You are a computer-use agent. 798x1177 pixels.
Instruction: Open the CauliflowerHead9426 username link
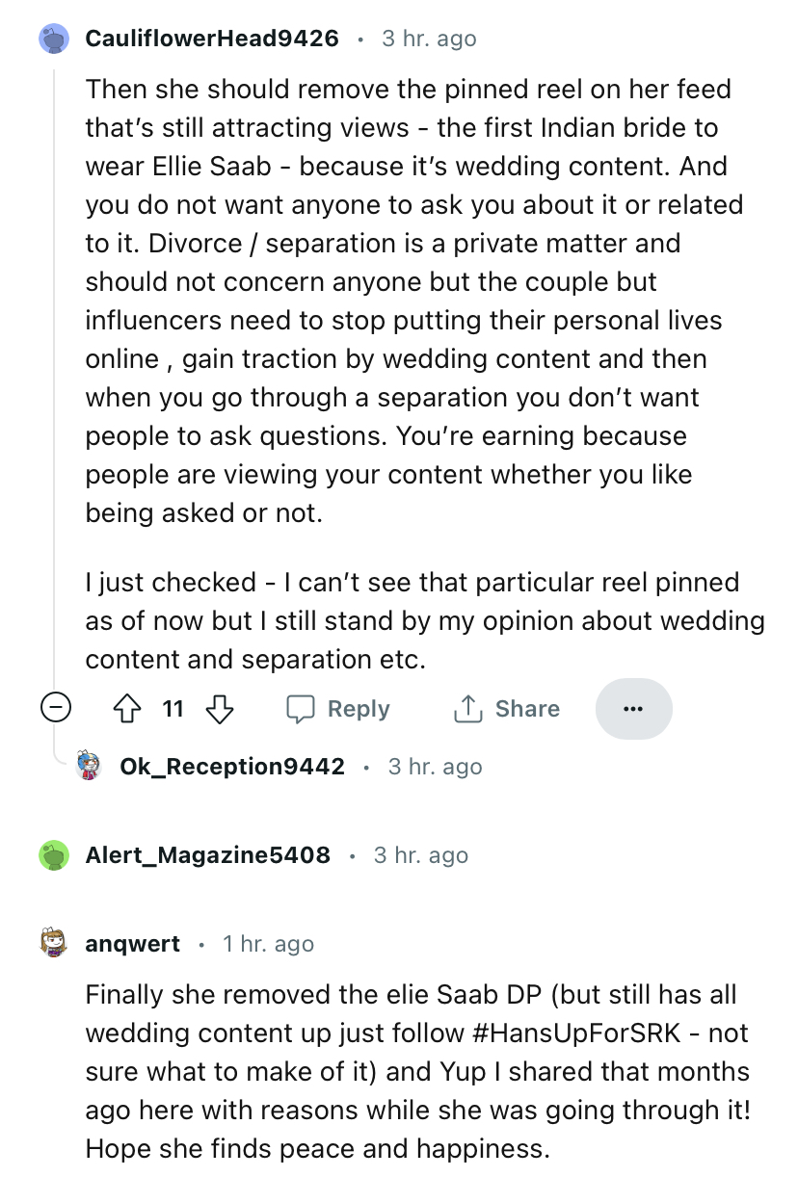point(212,39)
